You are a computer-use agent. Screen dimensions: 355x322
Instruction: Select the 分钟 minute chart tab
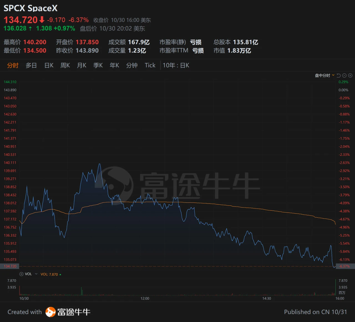coord(132,65)
